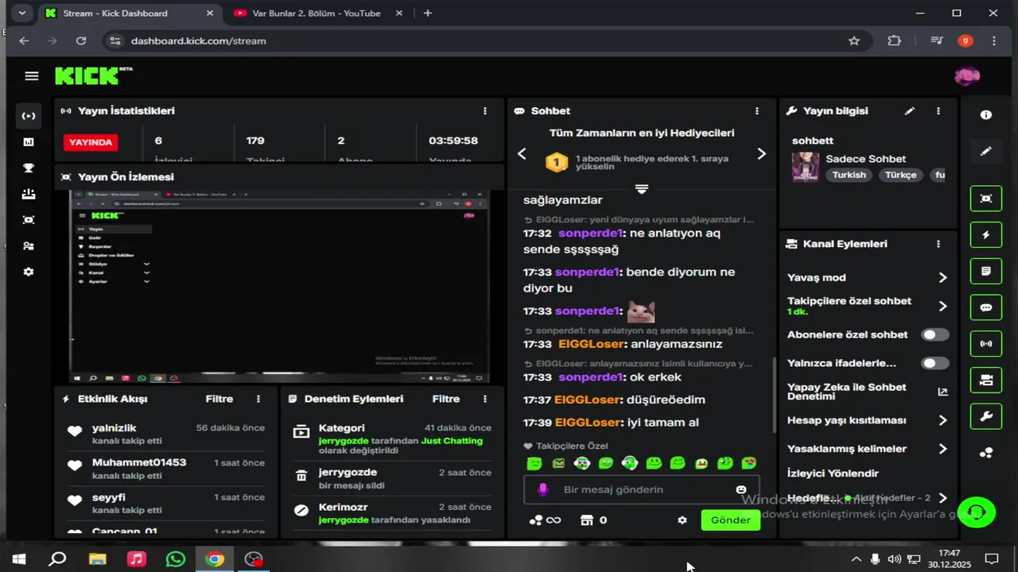Click the purple microphone icon in the message box
This screenshot has width=1018, height=572.
[543, 489]
